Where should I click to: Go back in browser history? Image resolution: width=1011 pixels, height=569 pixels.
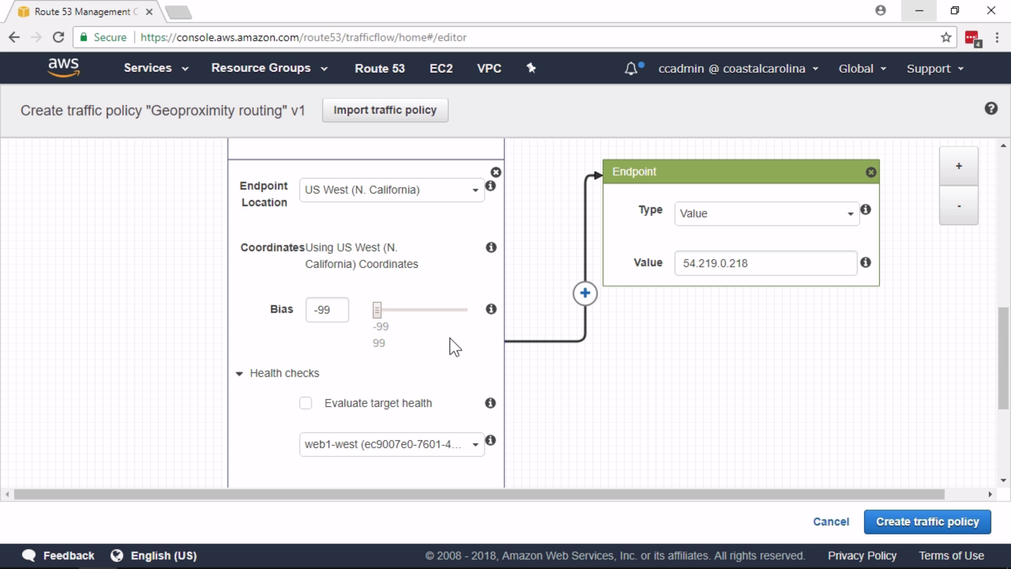click(x=14, y=37)
